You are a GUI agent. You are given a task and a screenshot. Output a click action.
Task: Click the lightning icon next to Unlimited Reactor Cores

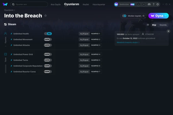(x=11, y=71)
